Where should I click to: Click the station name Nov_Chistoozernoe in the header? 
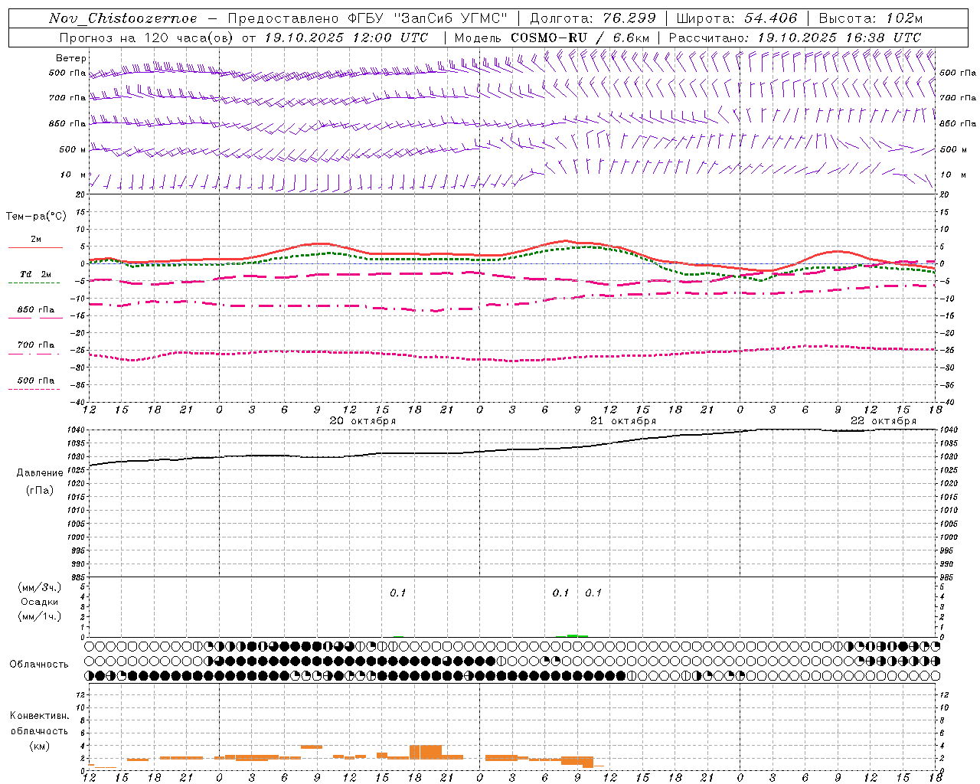[x=122, y=18]
